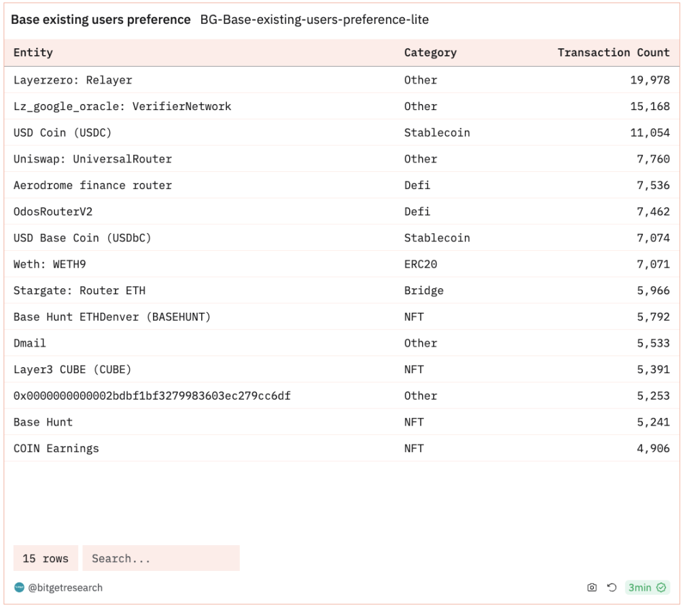685x607 pixels.
Task: Click Defi category in Aerodrome row
Action: click(x=417, y=186)
